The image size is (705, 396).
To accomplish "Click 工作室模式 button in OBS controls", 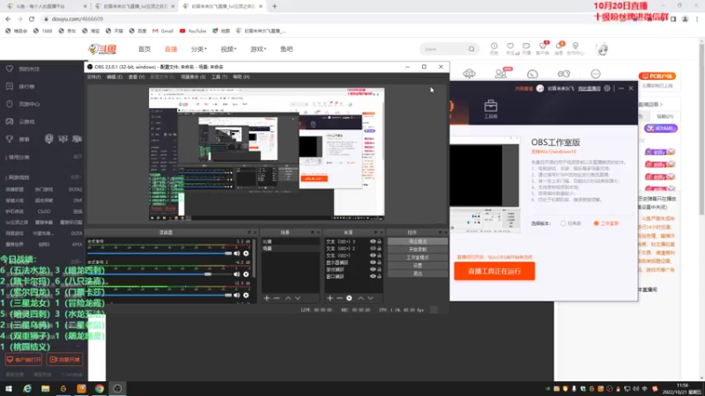I will [418, 258].
